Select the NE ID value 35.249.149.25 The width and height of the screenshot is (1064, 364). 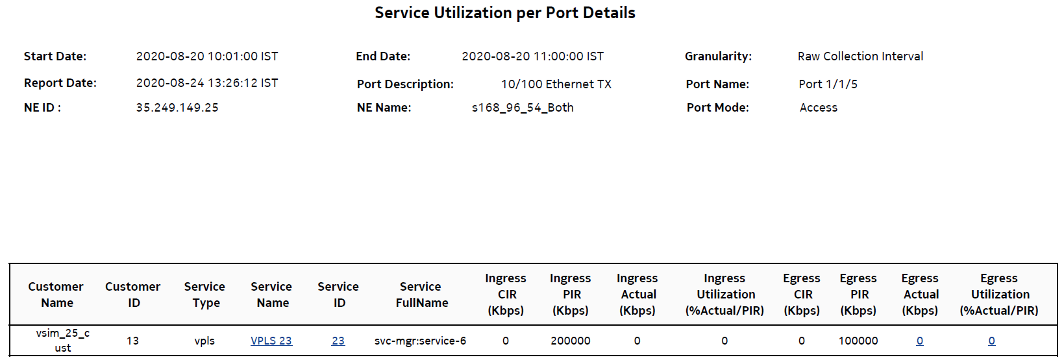click(x=177, y=108)
